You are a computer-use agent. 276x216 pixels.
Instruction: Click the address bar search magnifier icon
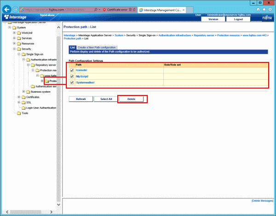click(96, 10)
